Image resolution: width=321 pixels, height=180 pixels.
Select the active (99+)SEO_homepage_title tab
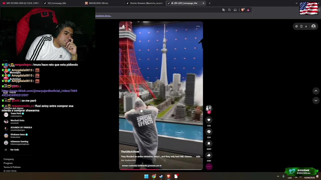[186, 3]
